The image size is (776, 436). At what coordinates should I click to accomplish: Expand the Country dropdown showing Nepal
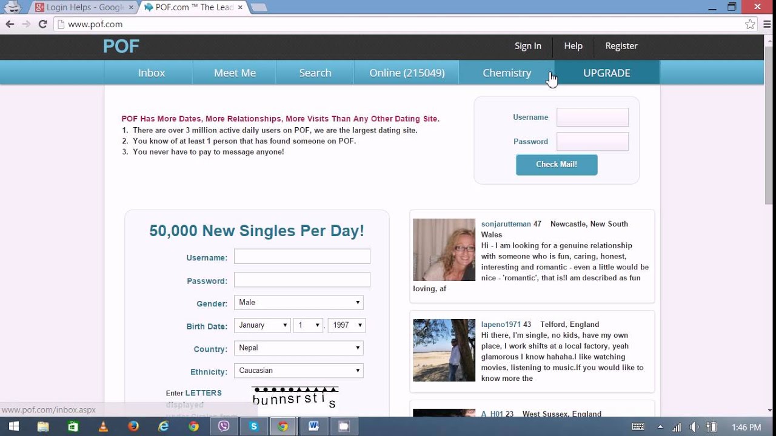(x=298, y=348)
